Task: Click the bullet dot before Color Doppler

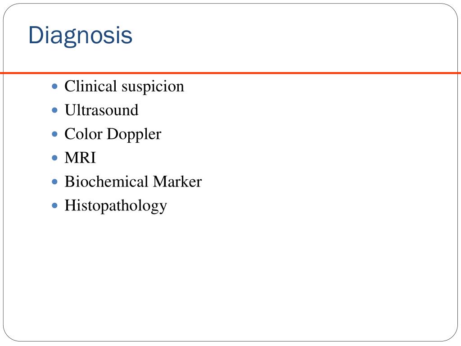Action: 54,134
